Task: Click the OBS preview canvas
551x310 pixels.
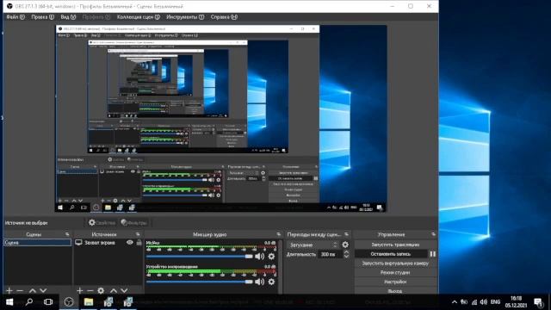Action: coord(220,119)
